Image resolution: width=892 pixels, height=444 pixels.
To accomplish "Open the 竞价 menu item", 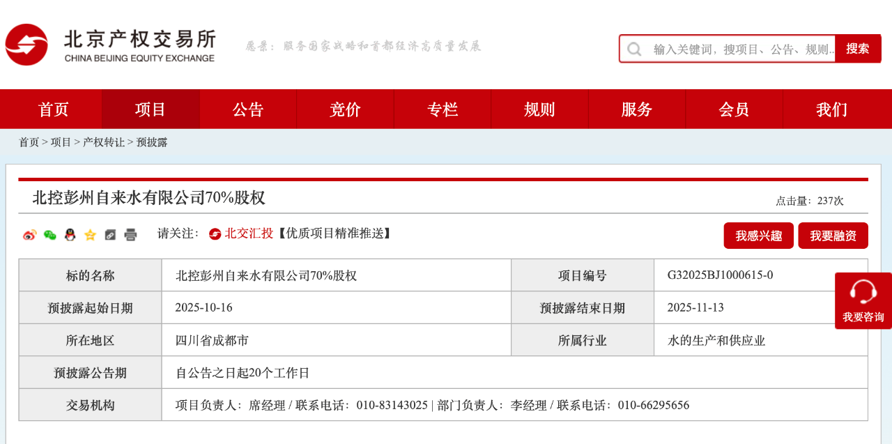I will pos(345,109).
